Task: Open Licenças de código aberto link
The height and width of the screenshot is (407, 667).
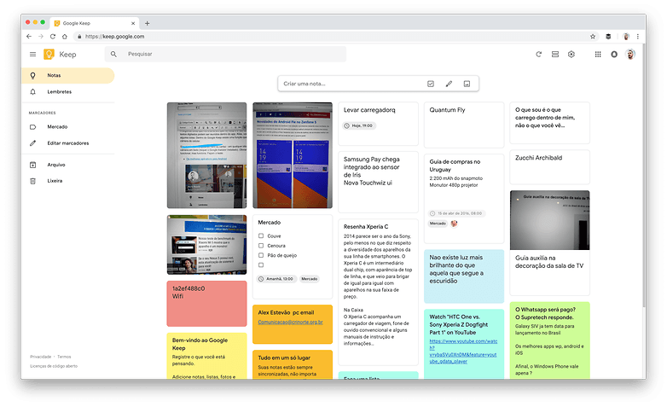Action: click(x=54, y=366)
